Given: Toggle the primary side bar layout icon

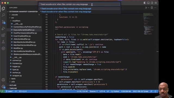Looking at the screenshot, I should coord(145,3).
